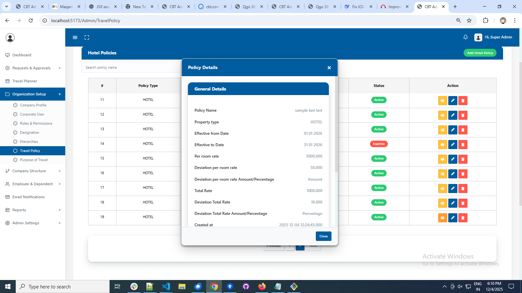Open the notifications bell
The width and height of the screenshot is (522, 293).
[466, 37]
